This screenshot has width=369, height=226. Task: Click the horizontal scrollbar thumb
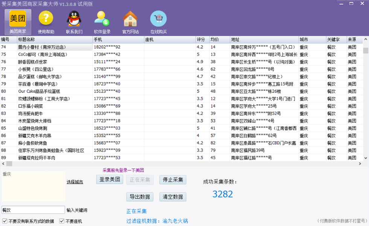9,163
